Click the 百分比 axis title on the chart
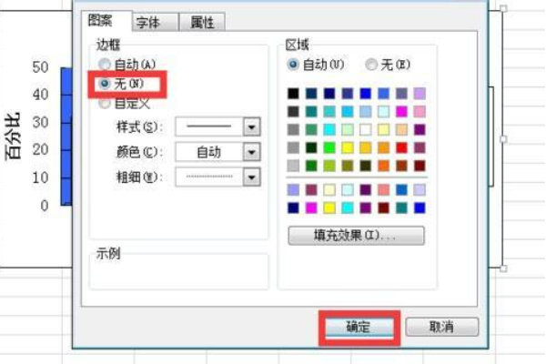 (x=14, y=136)
